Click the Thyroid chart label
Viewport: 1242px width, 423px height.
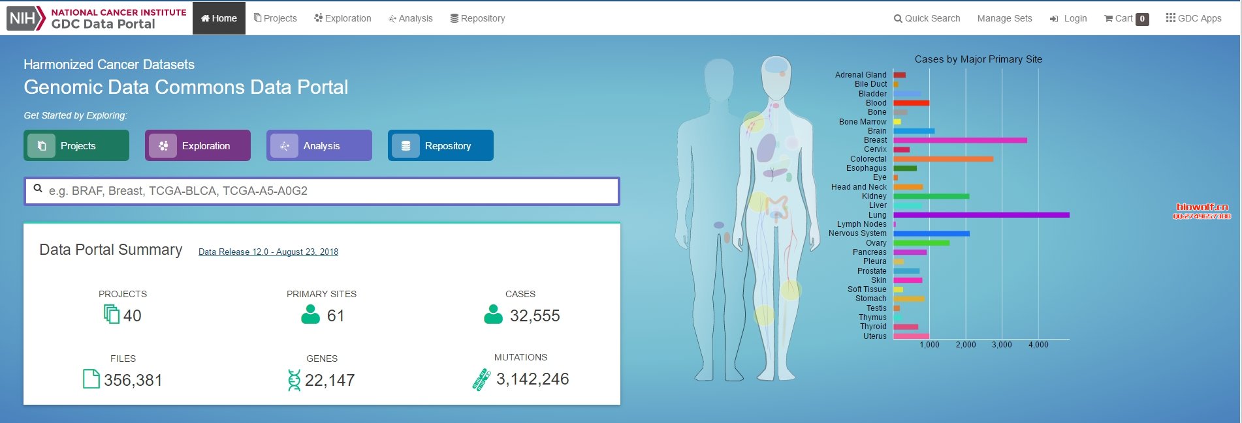click(873, 327)
